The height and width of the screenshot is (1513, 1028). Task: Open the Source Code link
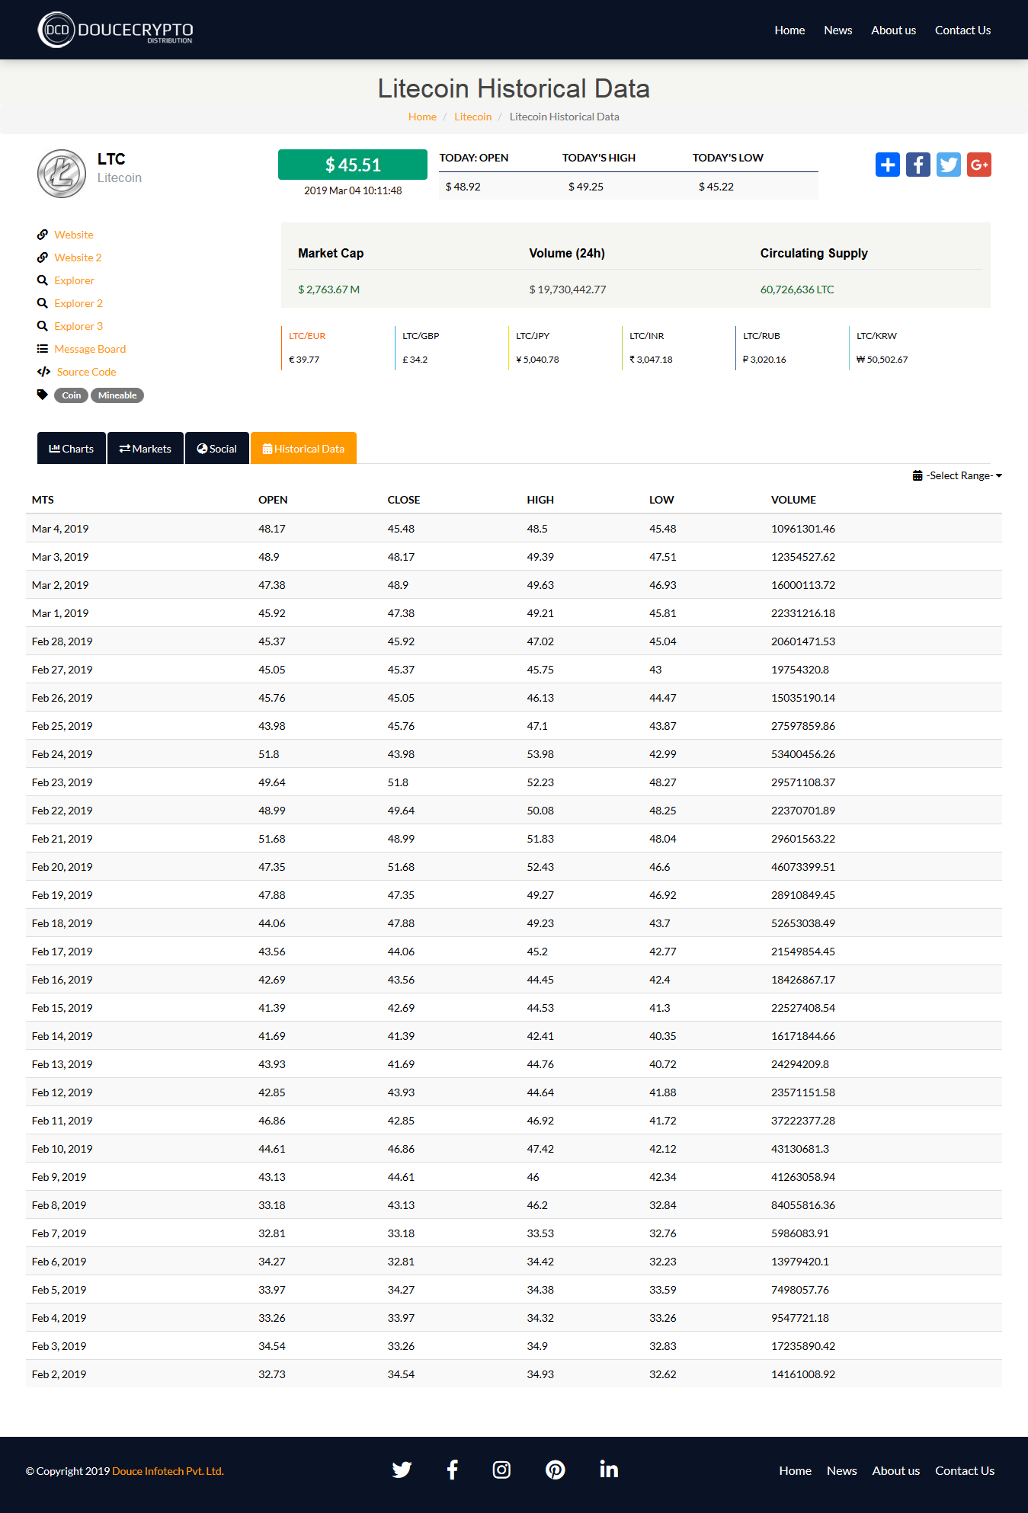point(87,372)
